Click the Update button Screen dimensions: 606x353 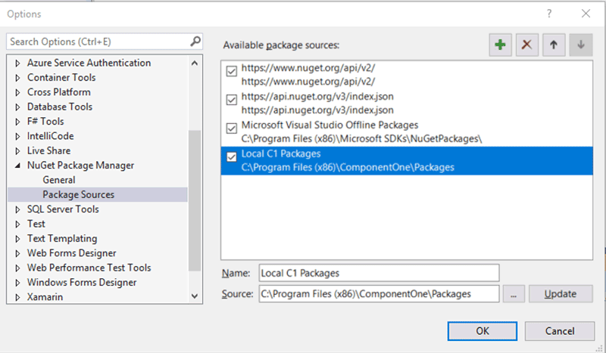click(561, 294)
